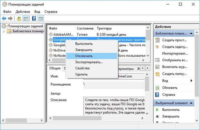Click the Forward arrow toolbar icon

[x=10, y=19]
